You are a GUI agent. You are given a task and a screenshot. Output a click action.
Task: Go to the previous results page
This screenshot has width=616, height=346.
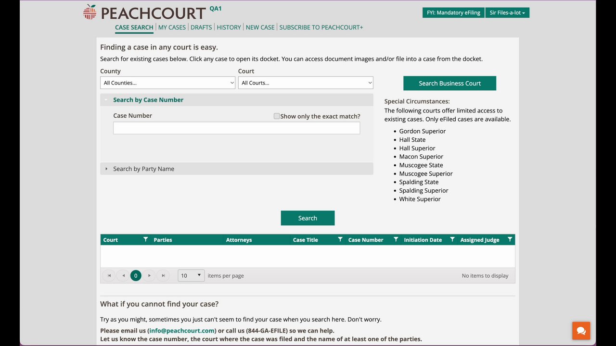pos(123,275)
